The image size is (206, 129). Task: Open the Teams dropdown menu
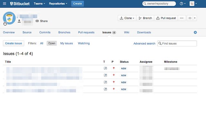pos(39,4)
